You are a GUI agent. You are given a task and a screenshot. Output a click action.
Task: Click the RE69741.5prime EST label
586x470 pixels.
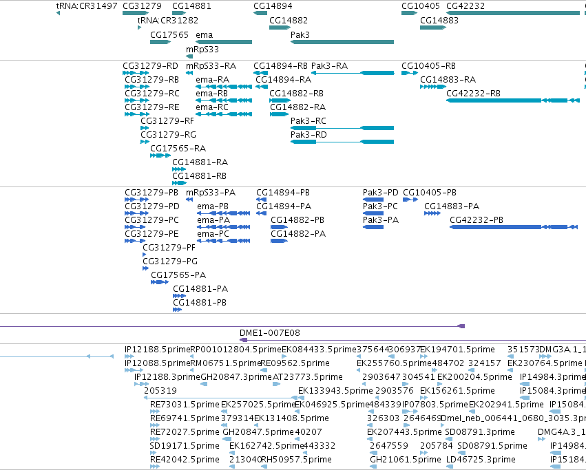[x=185, y=418]
